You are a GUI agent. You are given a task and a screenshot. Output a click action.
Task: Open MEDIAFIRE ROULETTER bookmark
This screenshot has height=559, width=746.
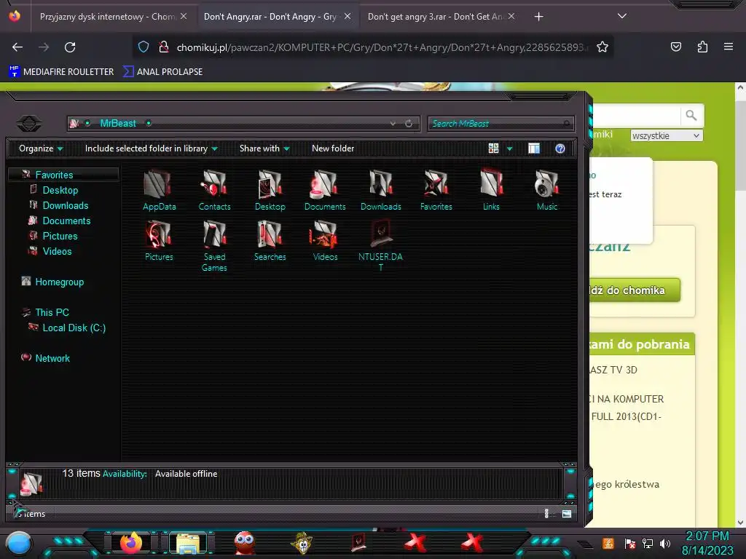pyautogui.click(x=61, y=72)
